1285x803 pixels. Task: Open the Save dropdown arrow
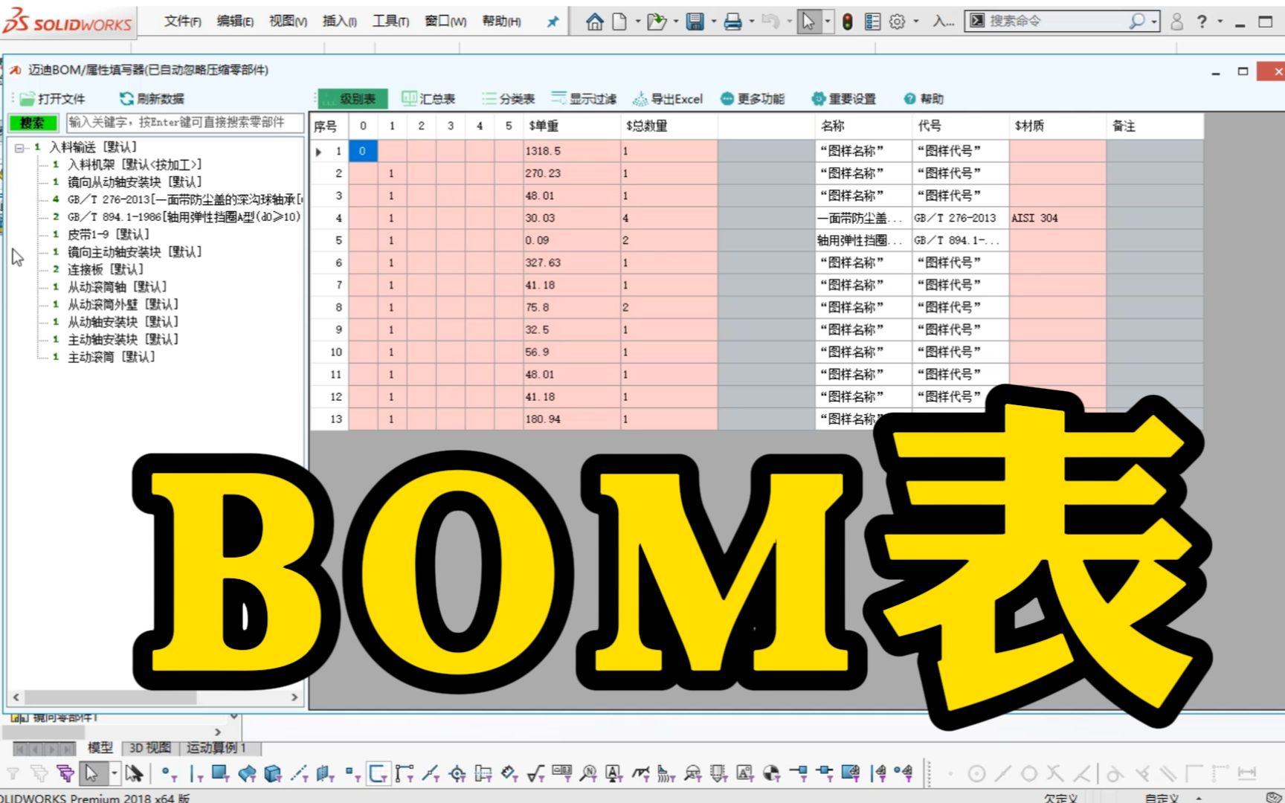click(713, 22)
